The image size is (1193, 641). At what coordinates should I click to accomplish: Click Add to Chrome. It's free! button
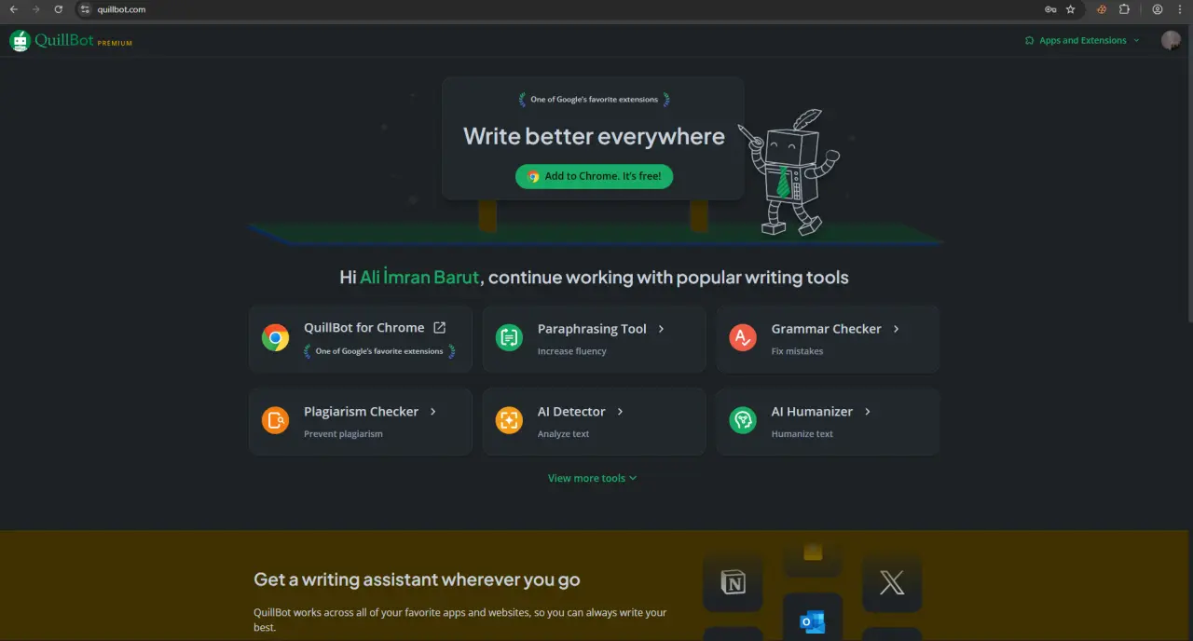click(594, 176)
